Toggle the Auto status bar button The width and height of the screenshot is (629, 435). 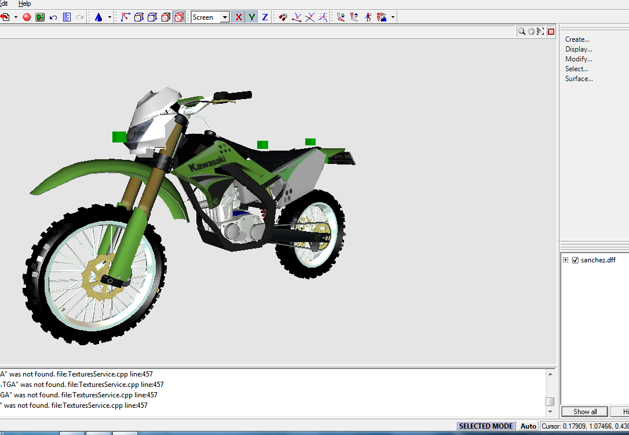tap(528, 426)
